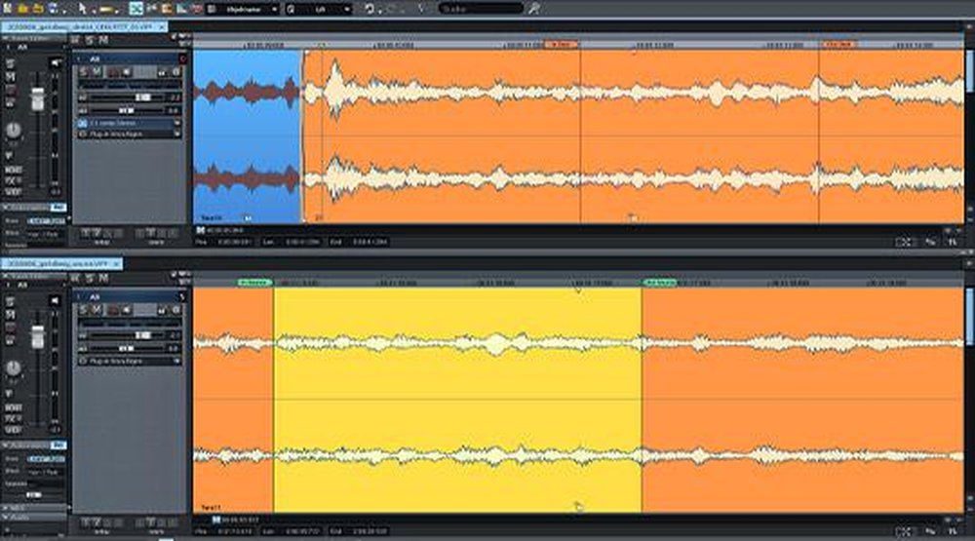
Task: Click the second orange marker on the upper timeline
Action: coord(838,45)
